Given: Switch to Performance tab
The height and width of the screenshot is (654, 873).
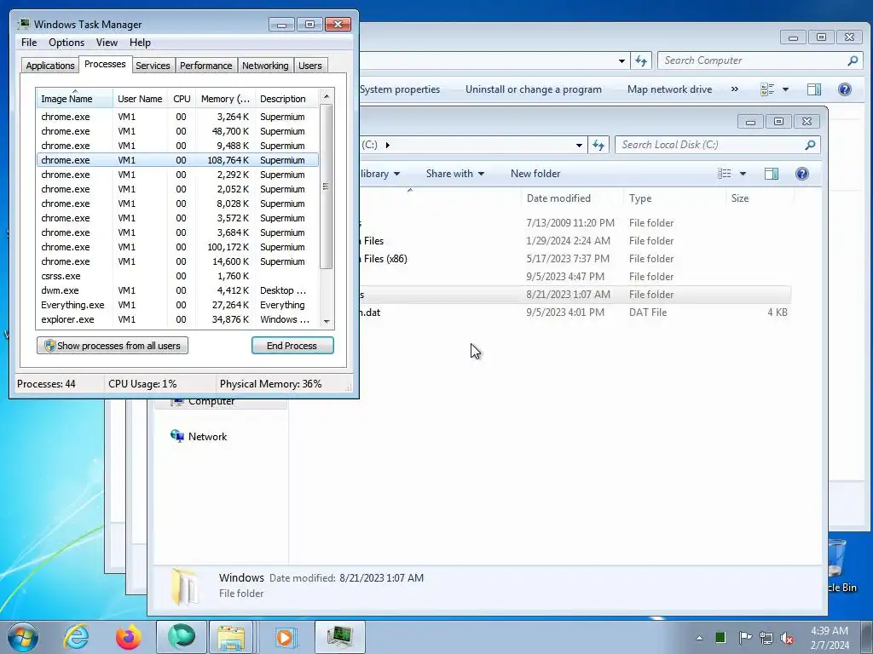Looking at the screenshot, I should coord(205,66).
